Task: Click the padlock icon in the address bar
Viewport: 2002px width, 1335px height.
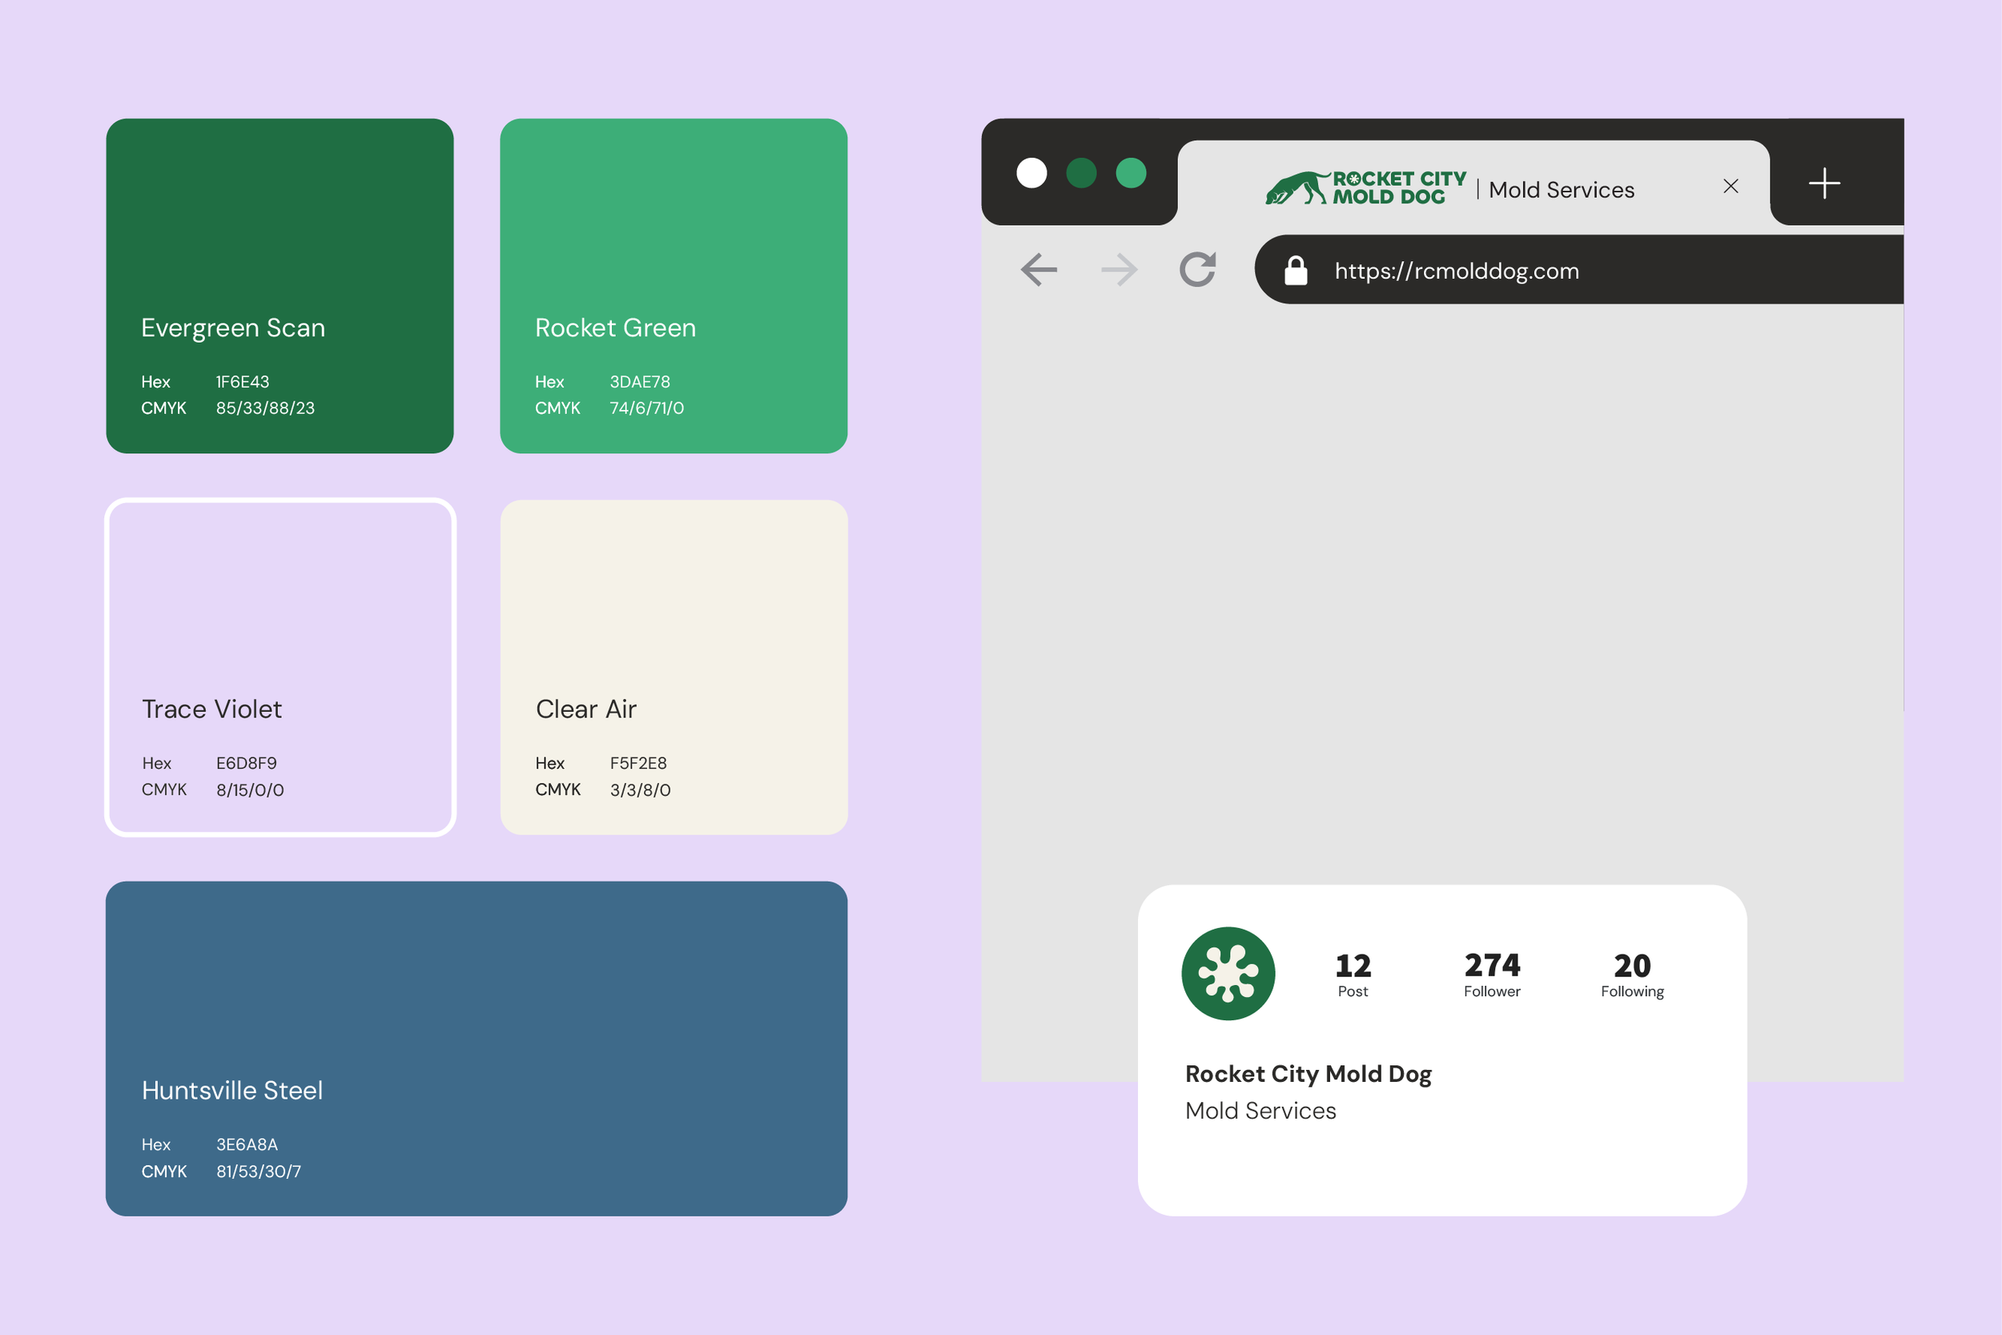Action: tap(1296, 270)
